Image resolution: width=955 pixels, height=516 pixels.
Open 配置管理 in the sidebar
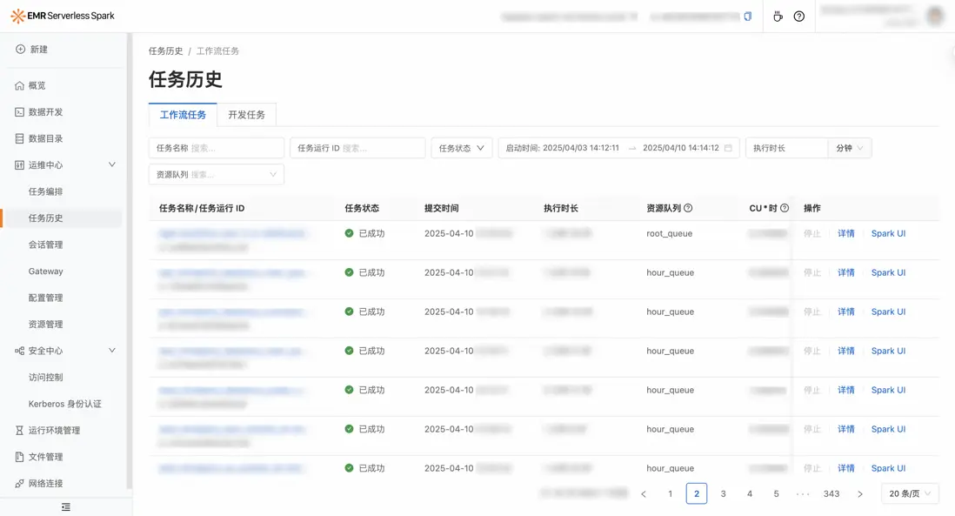(x=46, y=298)
